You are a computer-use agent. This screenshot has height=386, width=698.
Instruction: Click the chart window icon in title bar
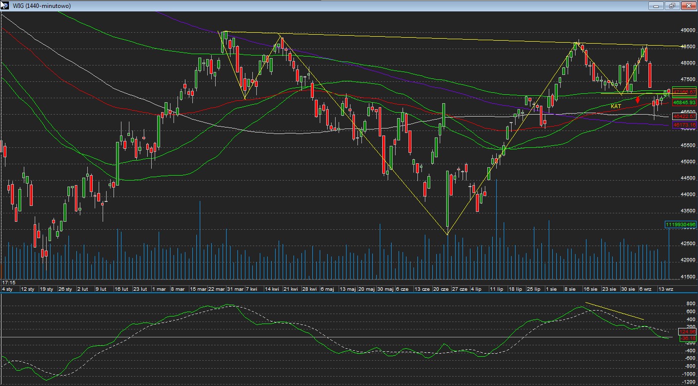click(x=5, y=5)
